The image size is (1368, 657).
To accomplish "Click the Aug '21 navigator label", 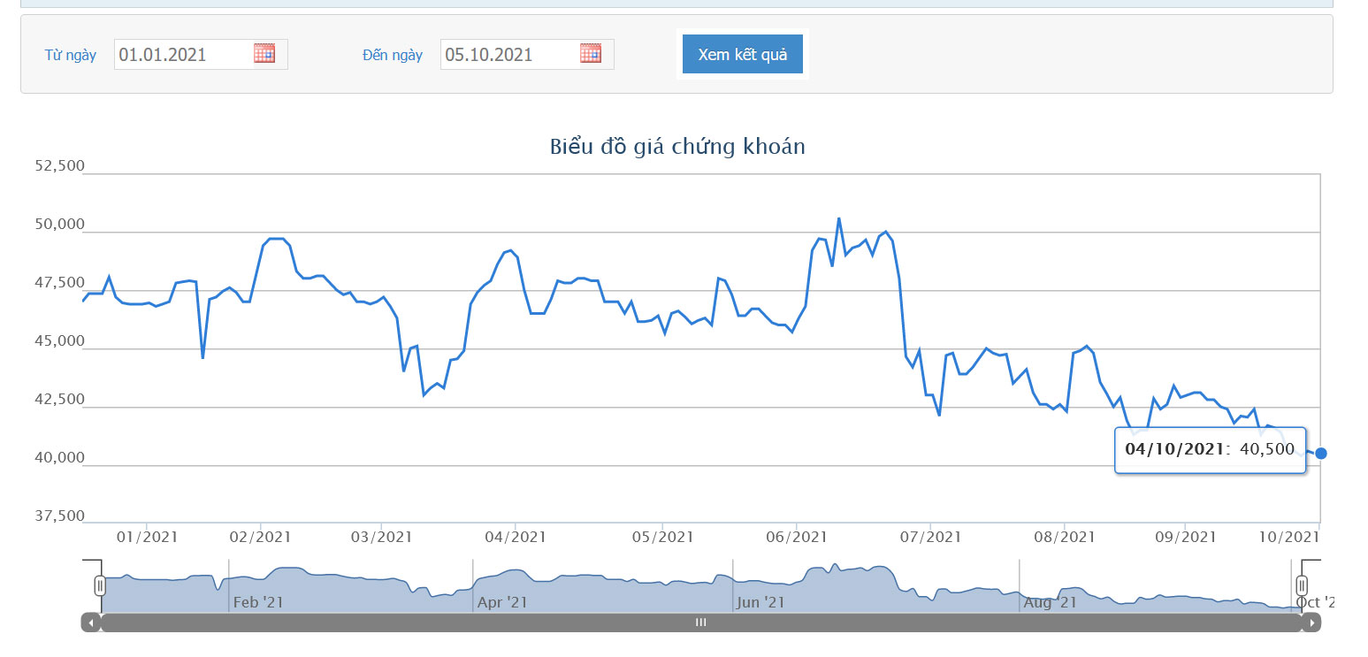I will [x=1051, y=602].
